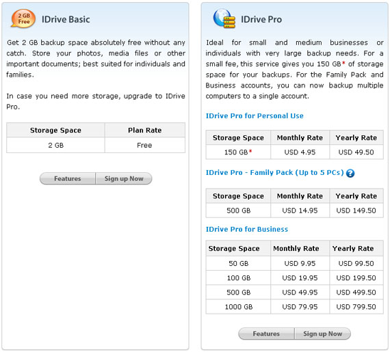The width and height of the screenshot is (390, 352).
Task: Click the Business table Yearly Rate header
Action: click(356, 248)
